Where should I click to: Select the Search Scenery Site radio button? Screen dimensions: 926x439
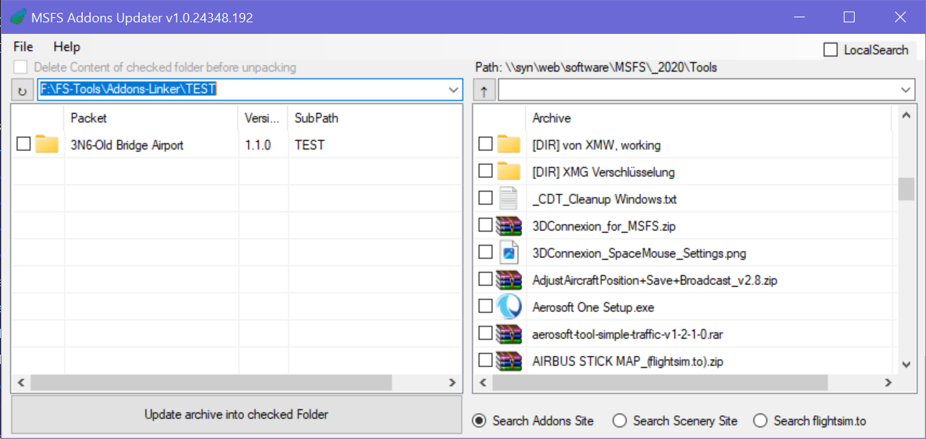pos(619,420)
